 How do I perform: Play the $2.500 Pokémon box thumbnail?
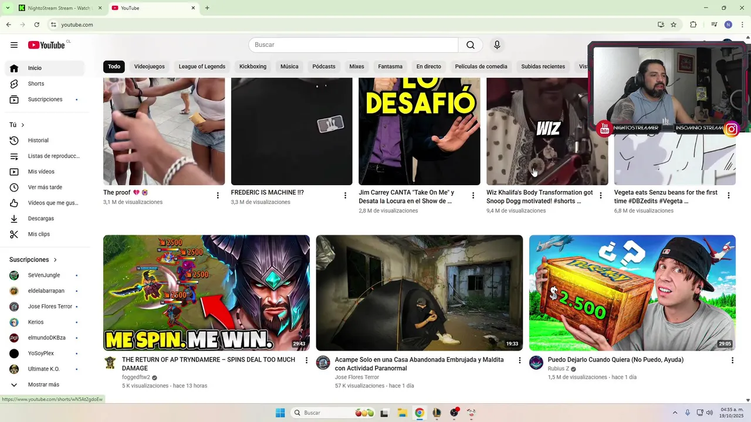[x=632, y=293]
